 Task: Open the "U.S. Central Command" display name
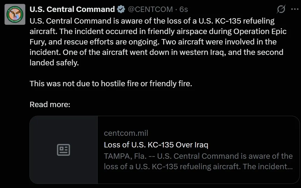[72, 10]
